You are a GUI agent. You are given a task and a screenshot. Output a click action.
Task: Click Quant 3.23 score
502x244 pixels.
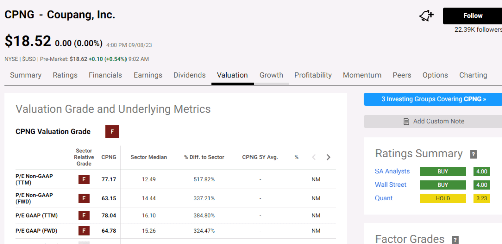point(482,198)
